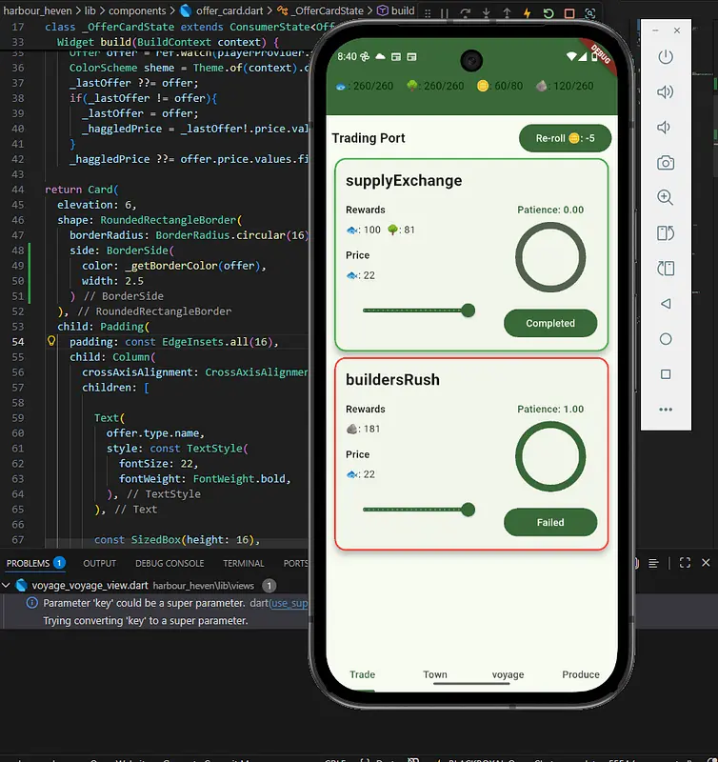Image resolution: width=718 pixels, height=762 pixels.
Task: Click the emulator zoom magnifier icon
Action: click(666, 198)
